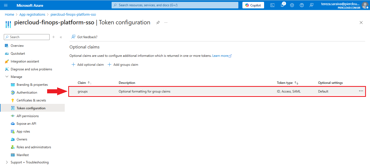Viewport: 370px width, 168px height.
Task: Click the top resource search box
Action: pos(175,5)
